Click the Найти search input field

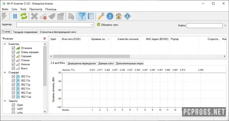point(204,26)
